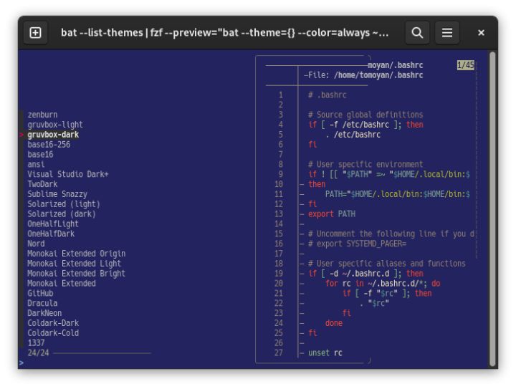This screenshot has height=389, width=516.
Task: Select the GitHub theme entry
Action: [x=40, y=293]
